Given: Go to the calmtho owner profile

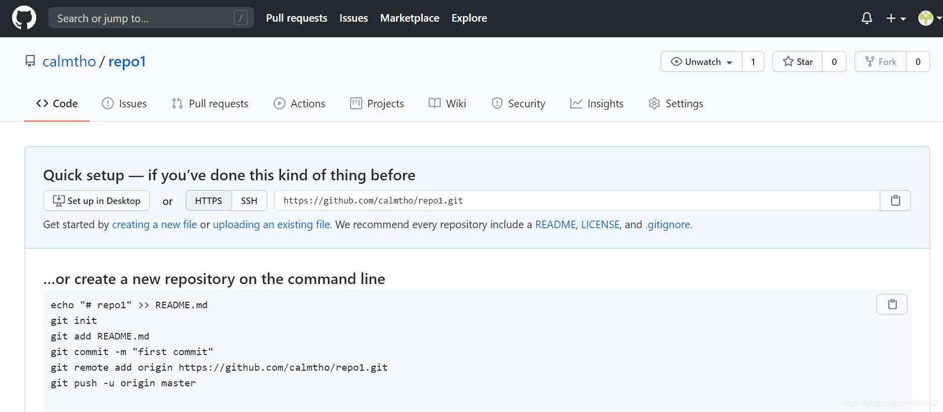Looking at the screenshot, I should click(69, 61).
